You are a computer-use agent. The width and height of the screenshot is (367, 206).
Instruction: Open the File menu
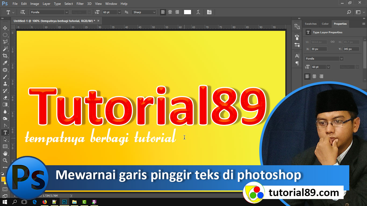[x=15, y=4]
